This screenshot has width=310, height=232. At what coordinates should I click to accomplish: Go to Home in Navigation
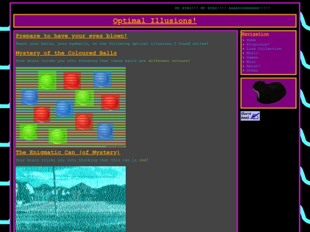251,40
